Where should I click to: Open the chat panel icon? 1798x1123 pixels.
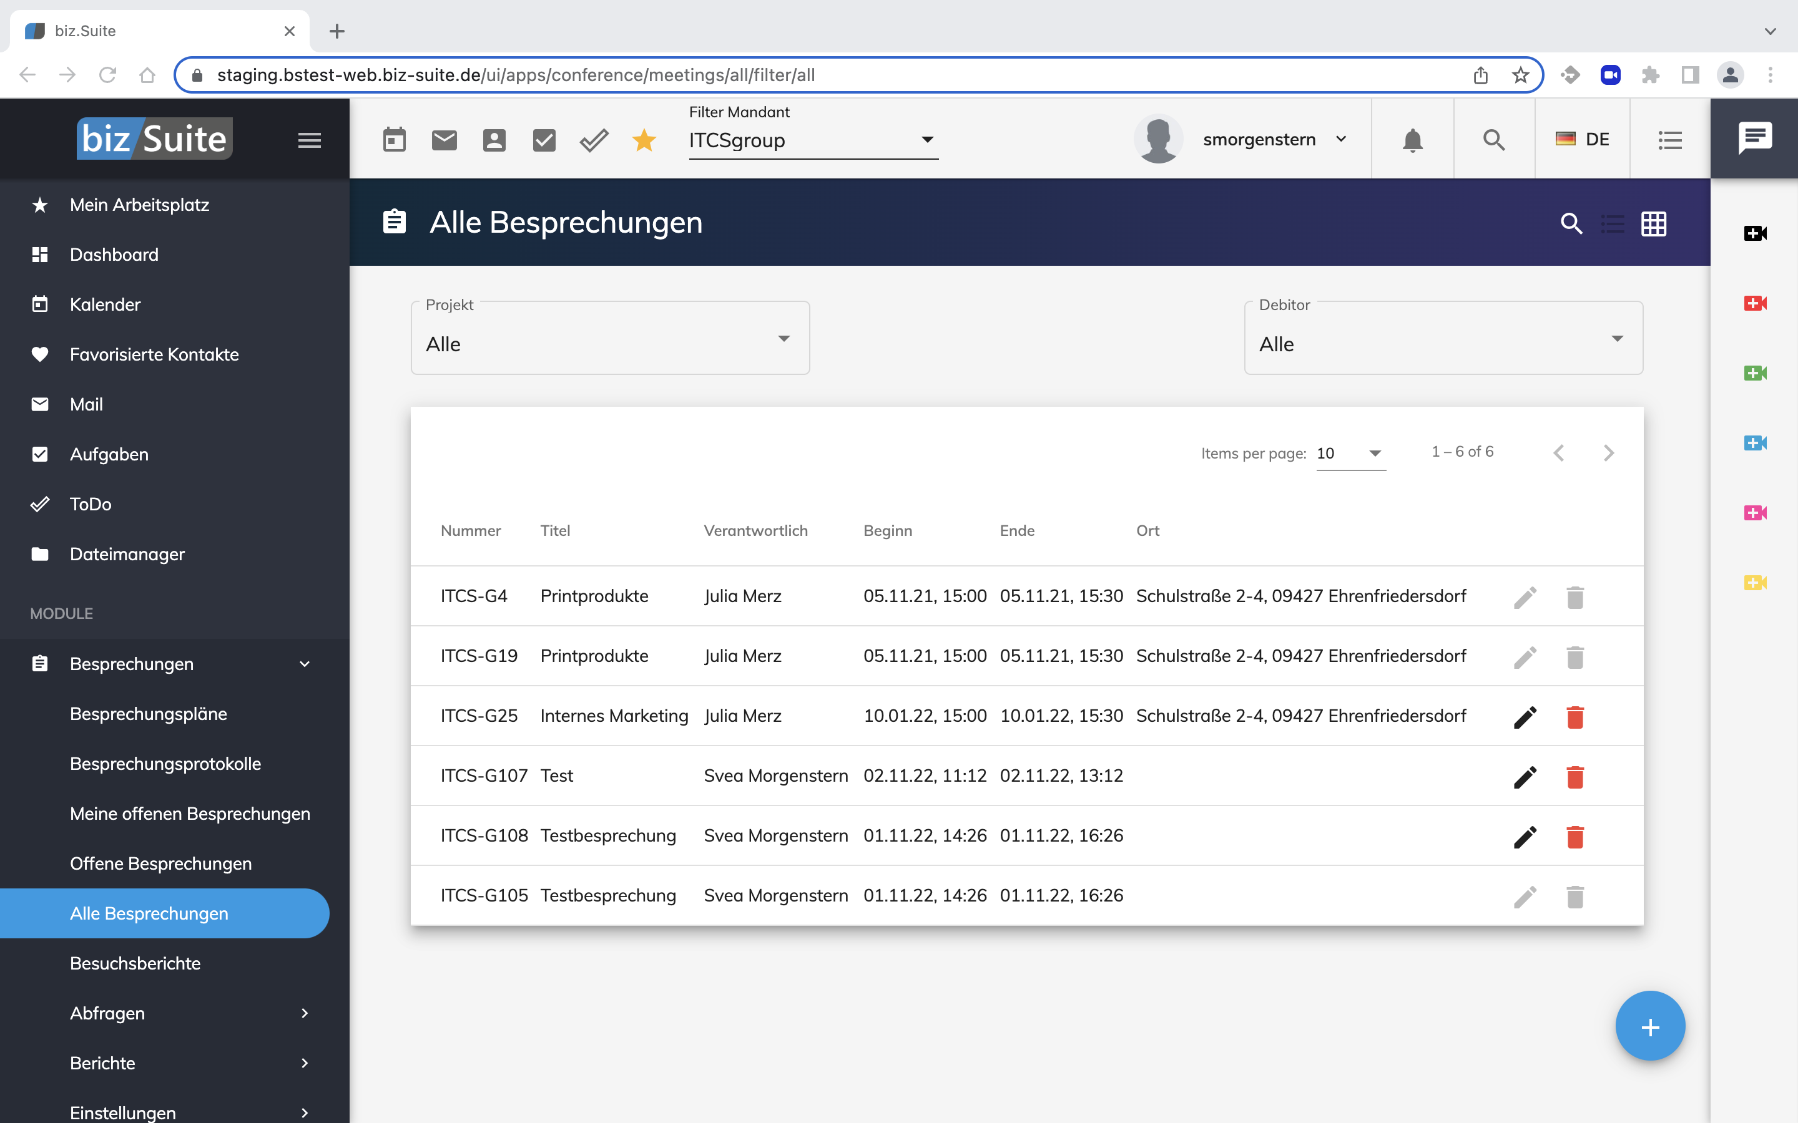coord(1755,138)
